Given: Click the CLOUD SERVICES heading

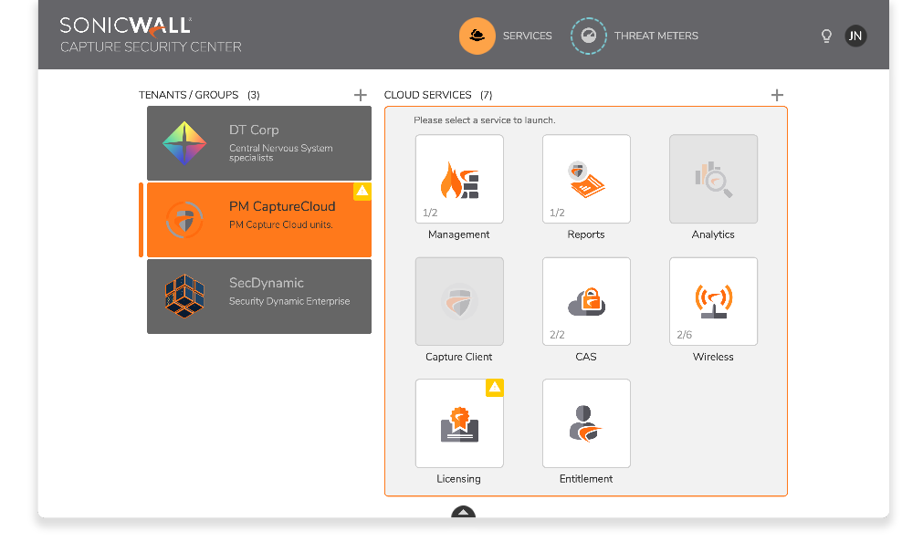Looking at the screenshot, I should (x=428, y=95).
